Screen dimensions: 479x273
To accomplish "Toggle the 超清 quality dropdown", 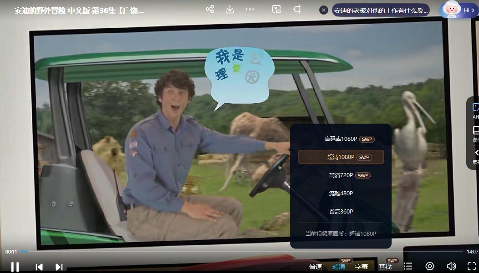I will point(338,267).
